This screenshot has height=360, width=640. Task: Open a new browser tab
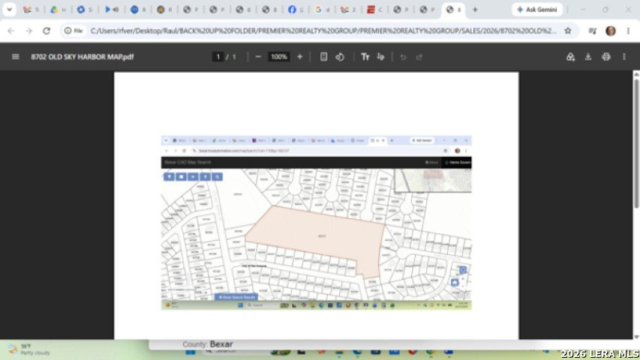coord(475,10)
